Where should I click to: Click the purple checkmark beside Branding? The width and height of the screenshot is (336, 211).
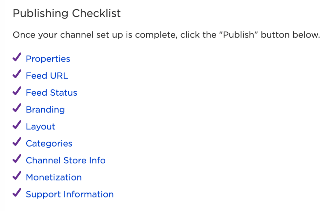pyautogui.click(x=17, y=108)
